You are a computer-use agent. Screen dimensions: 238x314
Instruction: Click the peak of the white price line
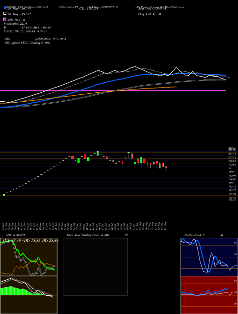pos(136,67)
